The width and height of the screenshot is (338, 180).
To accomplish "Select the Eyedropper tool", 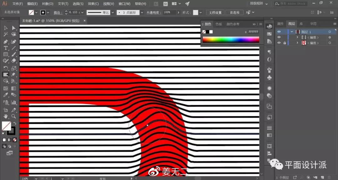I will coord(5,94).
